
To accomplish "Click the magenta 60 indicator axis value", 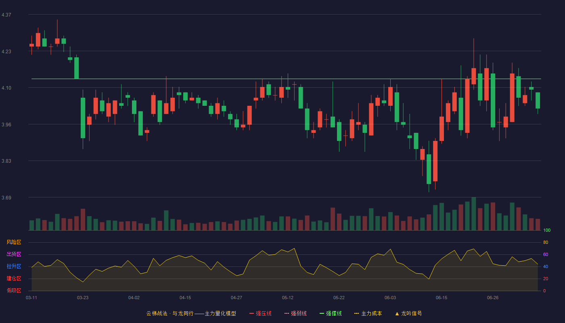I will tap(546, 254).
